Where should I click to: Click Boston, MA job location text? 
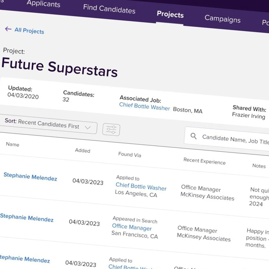tap(188, 110)
